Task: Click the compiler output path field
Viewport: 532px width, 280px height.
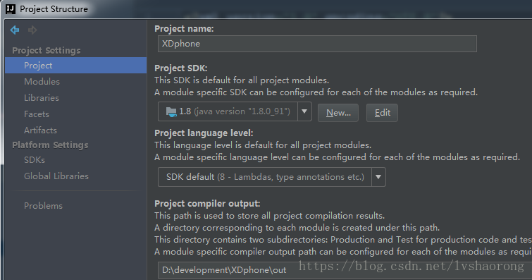Action: [x=345, y=271]
